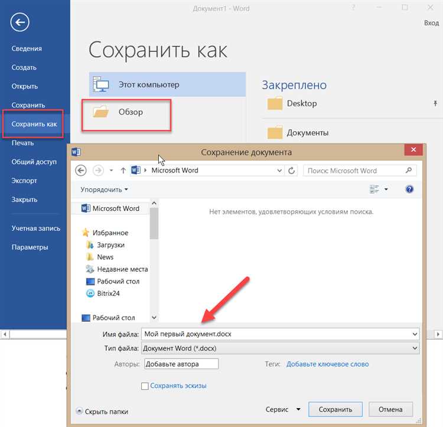Viewport: 443px width, 427px height.
Task: Open Параметры in backstage menu
Action: (30, 247)
